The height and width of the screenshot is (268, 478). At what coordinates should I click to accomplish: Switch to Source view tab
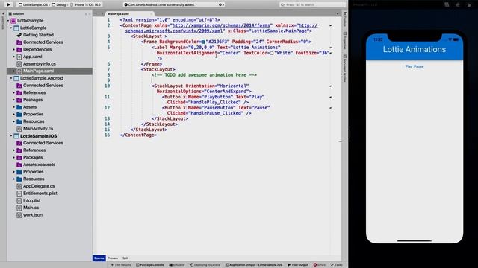(x=99, y=258)
